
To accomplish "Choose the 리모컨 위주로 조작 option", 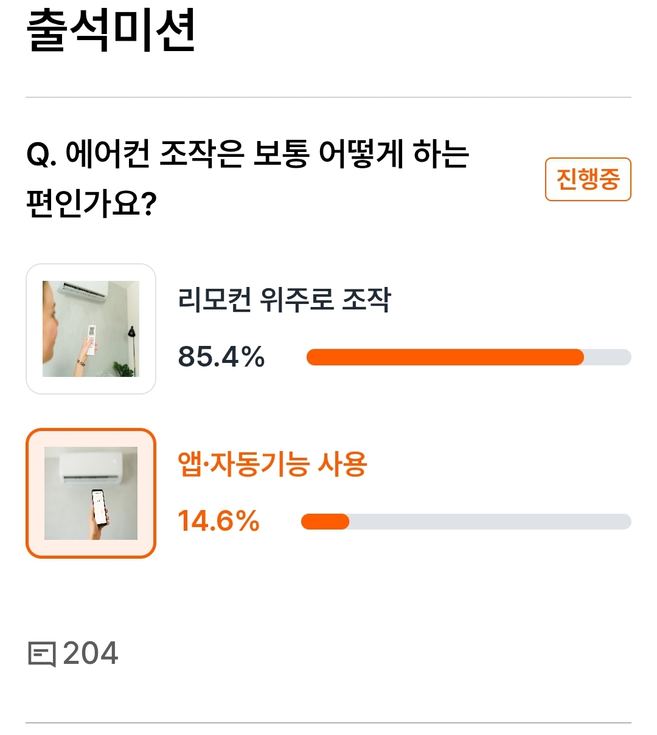I will tap(285, 299).
